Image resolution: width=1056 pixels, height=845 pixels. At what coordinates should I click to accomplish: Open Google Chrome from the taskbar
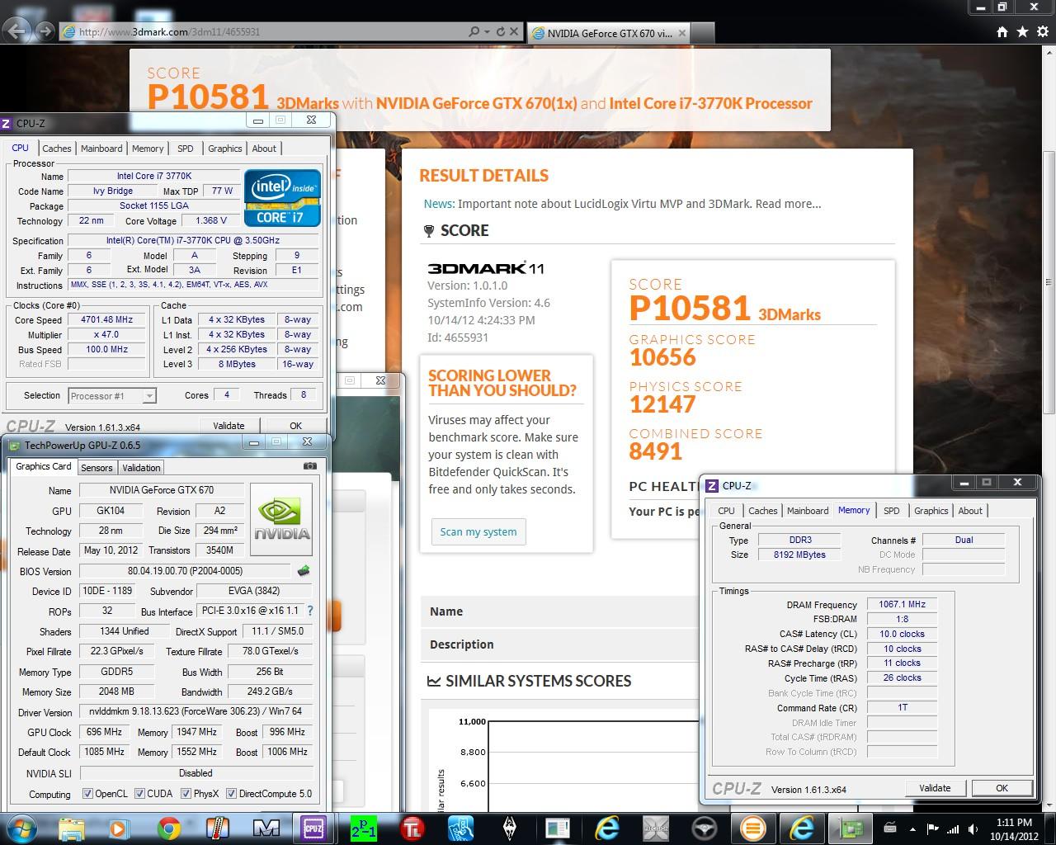tap(169, 828)
